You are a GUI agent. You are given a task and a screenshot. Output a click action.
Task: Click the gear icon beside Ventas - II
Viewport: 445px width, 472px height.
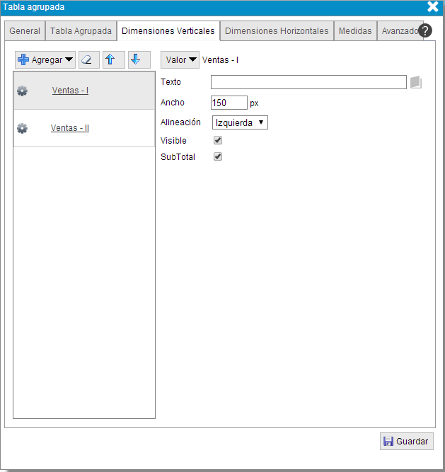coord(22,128)
